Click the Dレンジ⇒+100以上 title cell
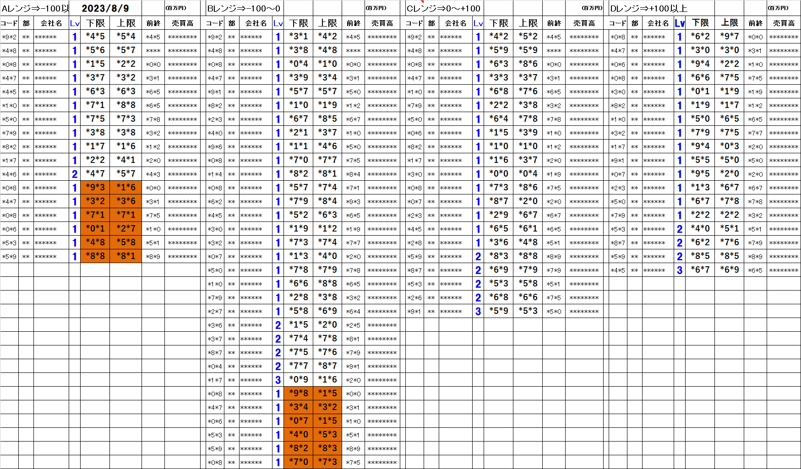Viewport: 801px width, 469px height. 648,8
